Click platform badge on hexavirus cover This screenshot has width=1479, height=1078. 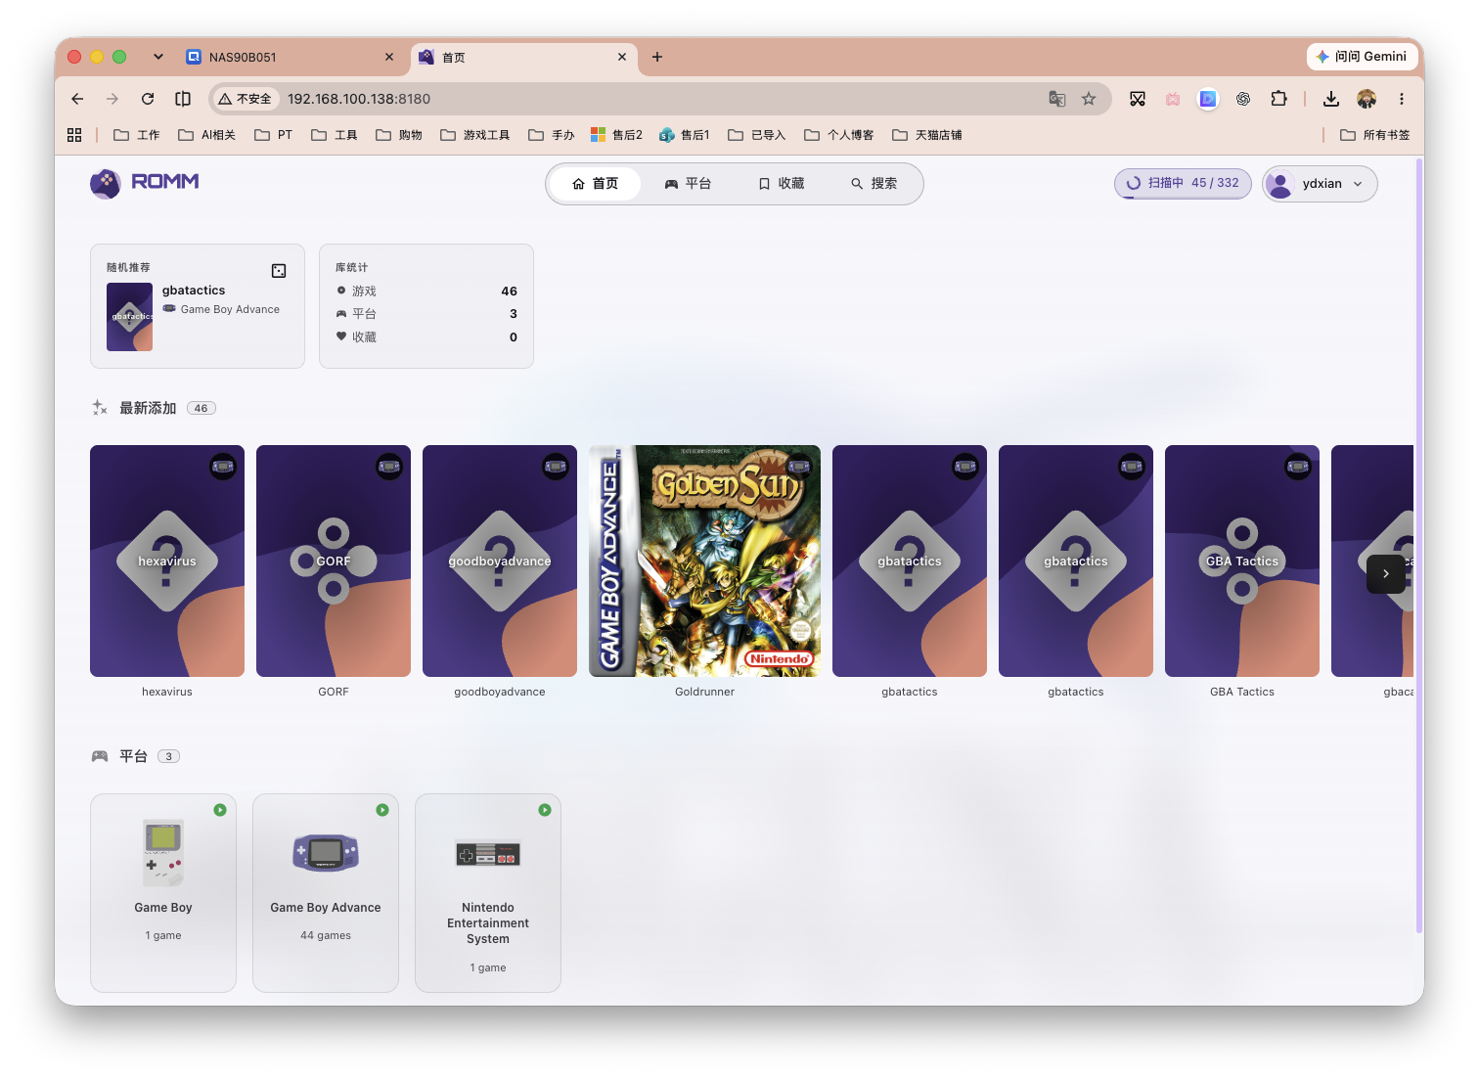[223, 467]
